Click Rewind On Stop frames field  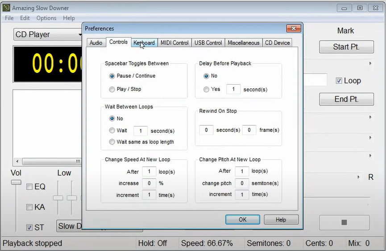249,130
